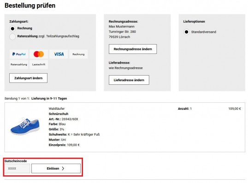Click the Rechnungsadresse ändern button

point(133,49)
